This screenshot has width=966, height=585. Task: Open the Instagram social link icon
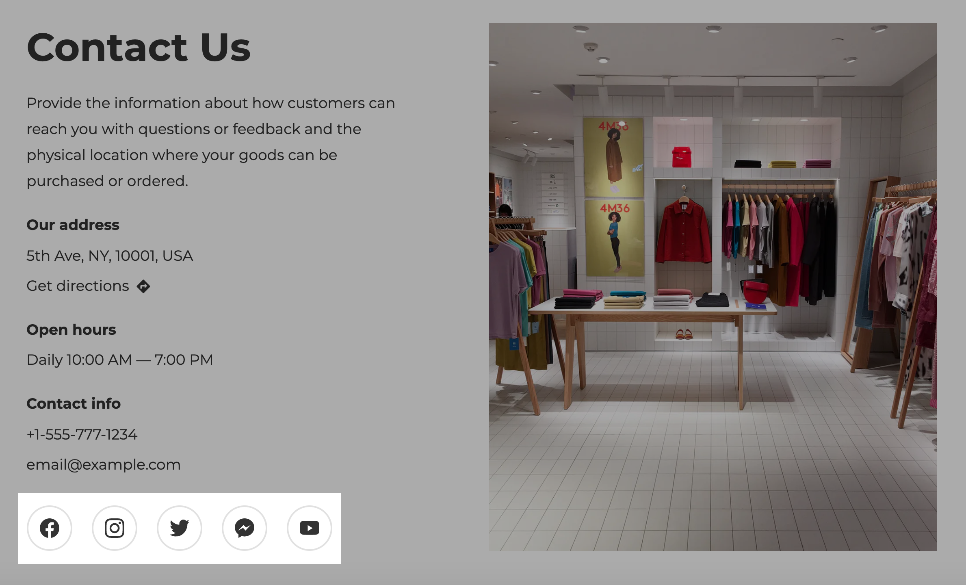(x=115, y=528)
